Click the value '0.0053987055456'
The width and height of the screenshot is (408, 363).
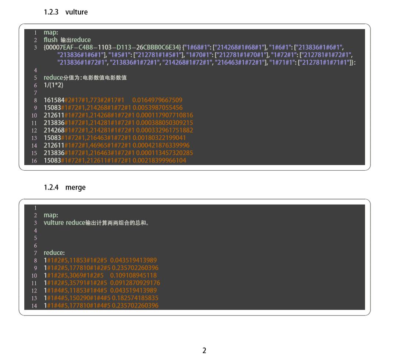click(157, 108)
